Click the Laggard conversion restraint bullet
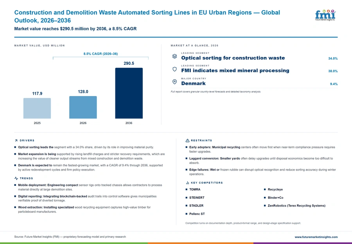 coord(261,161)
